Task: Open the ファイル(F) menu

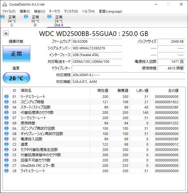Action: pos(9,11)
